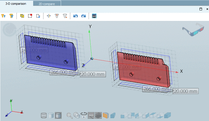
Task: Toggle the shaded cylinder display mode
Action: (x=58, y=115)
